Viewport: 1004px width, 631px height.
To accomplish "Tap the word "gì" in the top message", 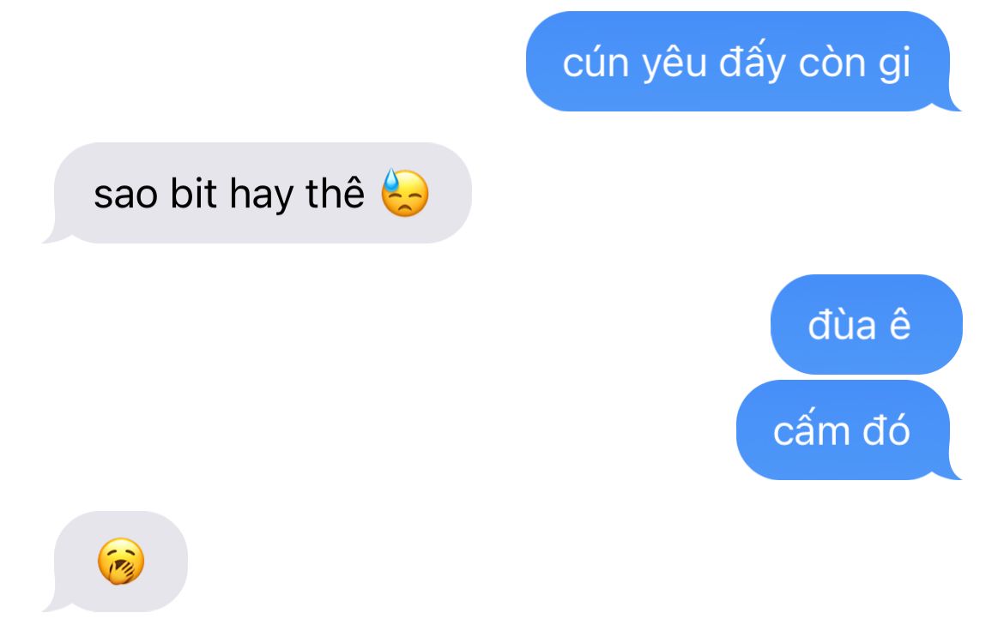I will [894, 63].
